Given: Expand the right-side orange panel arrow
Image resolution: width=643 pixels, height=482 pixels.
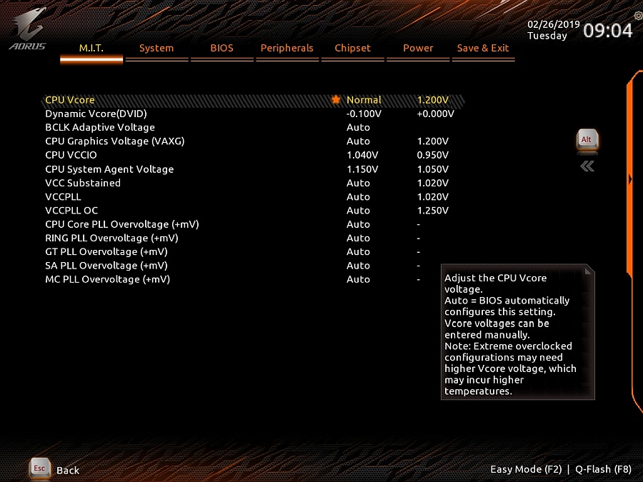Looking at the screenshot, I should click(x=630, y=179).
